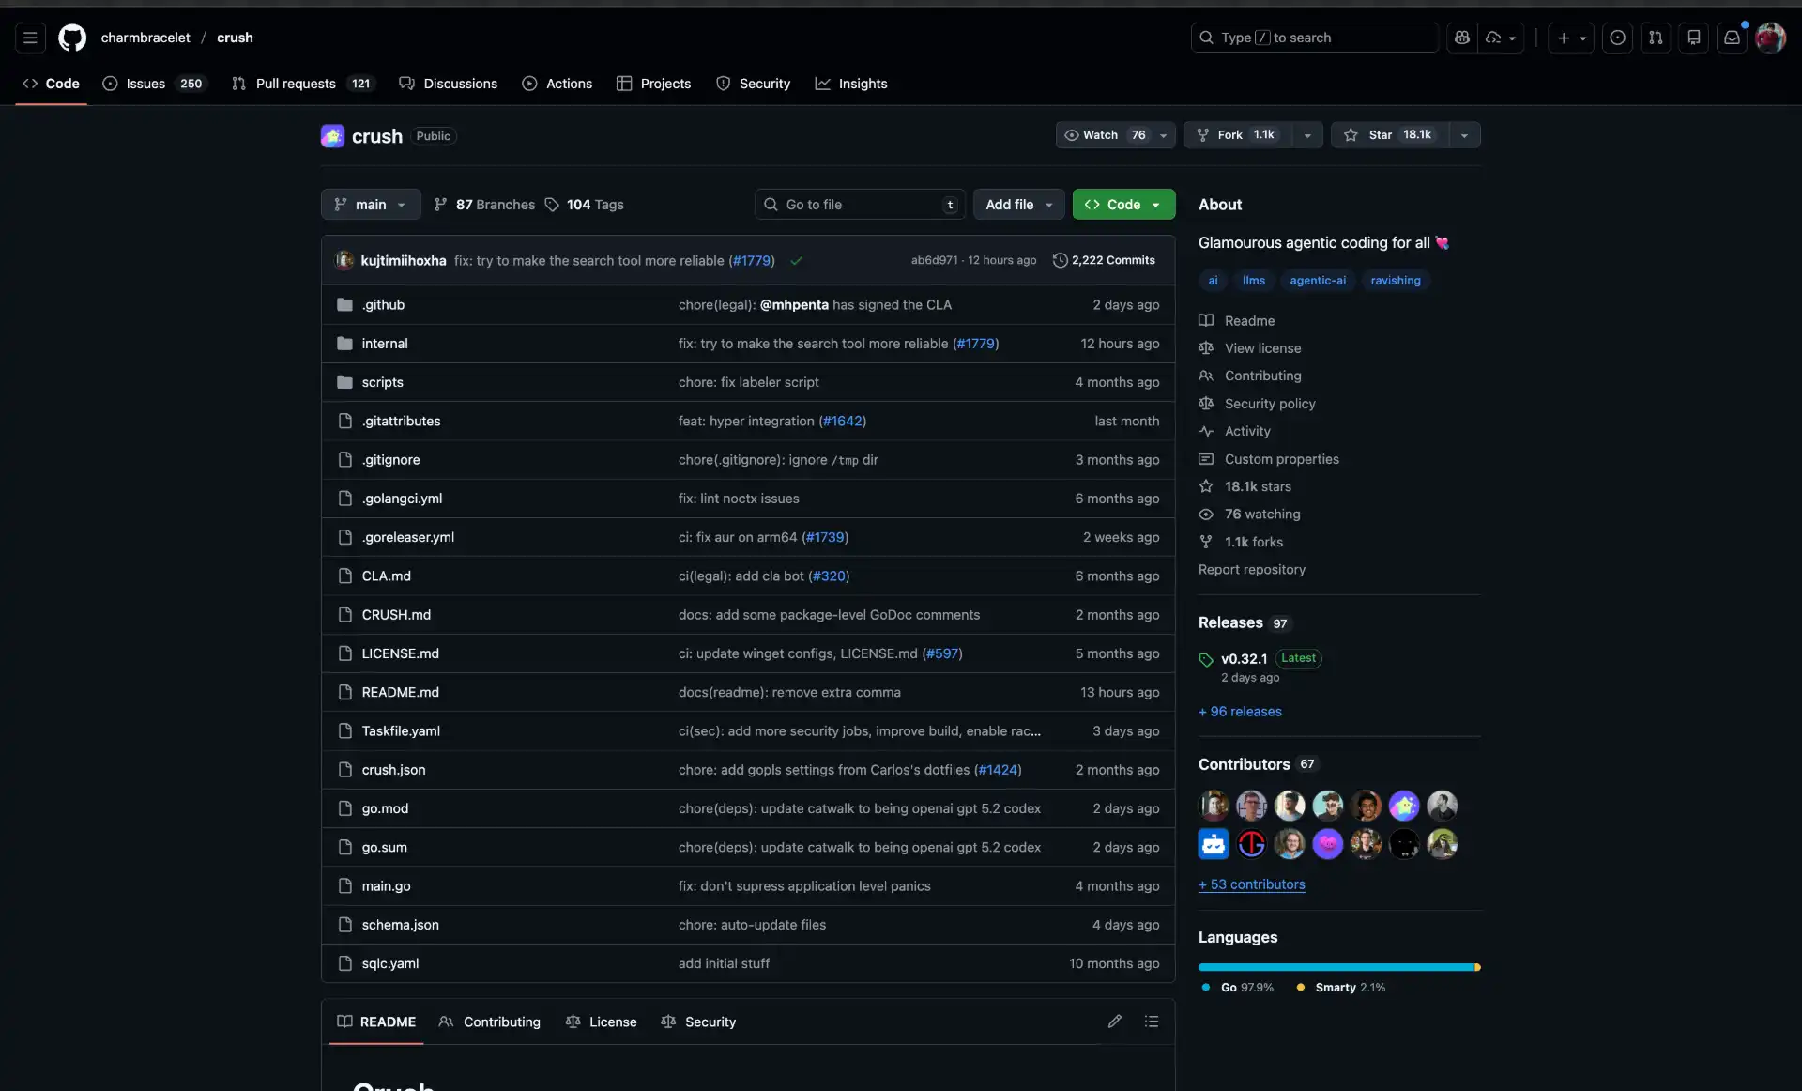The image size is (1802, 1091).
Task: Click the README edit pencil icon
Action: point(1114,1022)
